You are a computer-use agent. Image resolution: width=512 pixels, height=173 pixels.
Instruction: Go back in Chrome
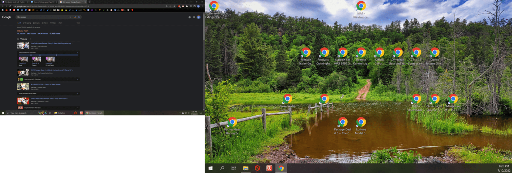[x=2, y=6]
